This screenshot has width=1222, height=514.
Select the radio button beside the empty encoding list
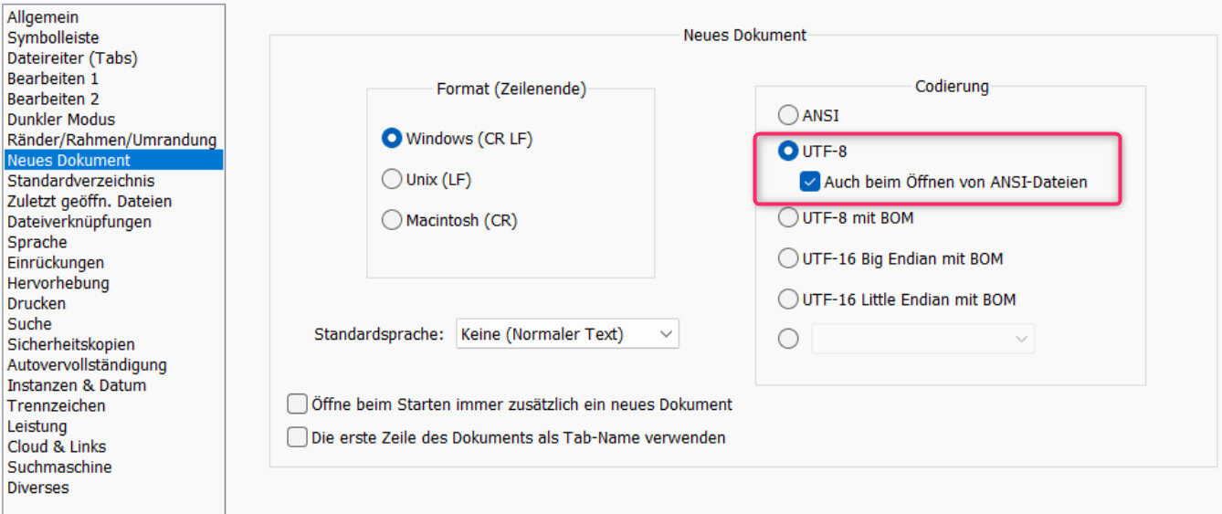coord(787,339)
